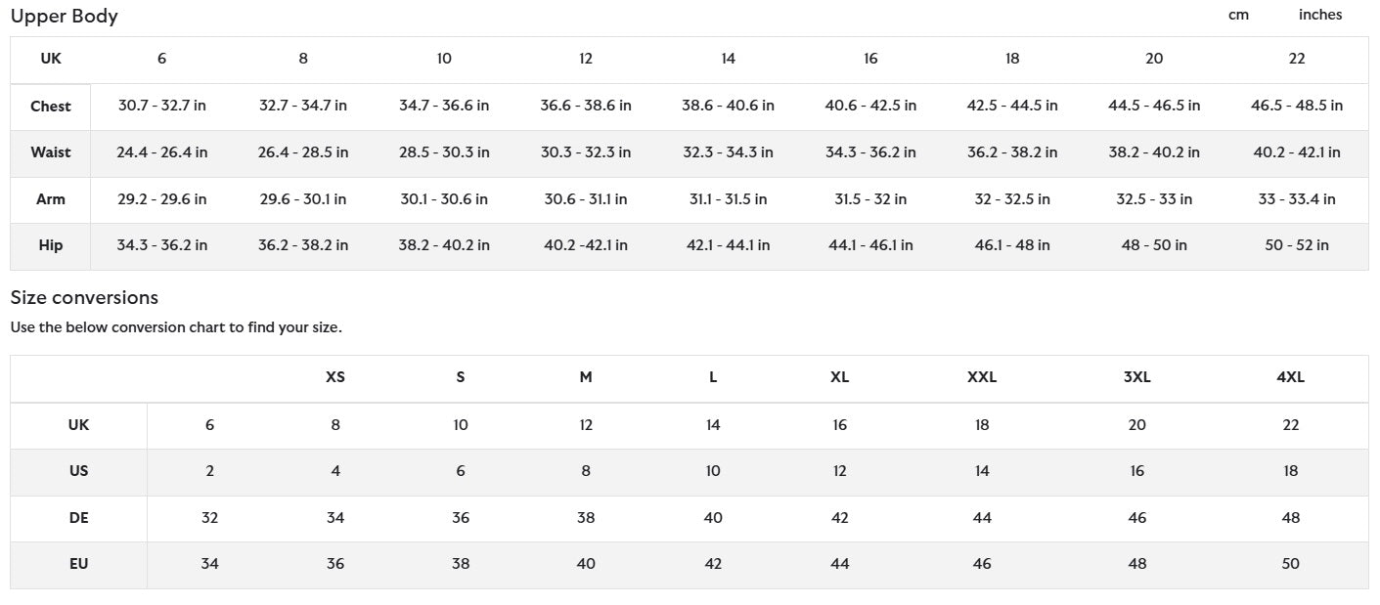Click the Upper Body heading
1380x605 pixels.
pyautogui.click(x=64, y=17)
